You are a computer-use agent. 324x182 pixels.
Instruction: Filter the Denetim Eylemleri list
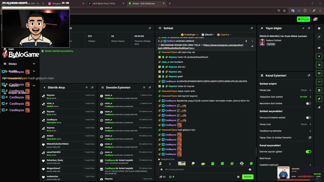(x=144, y=87)
